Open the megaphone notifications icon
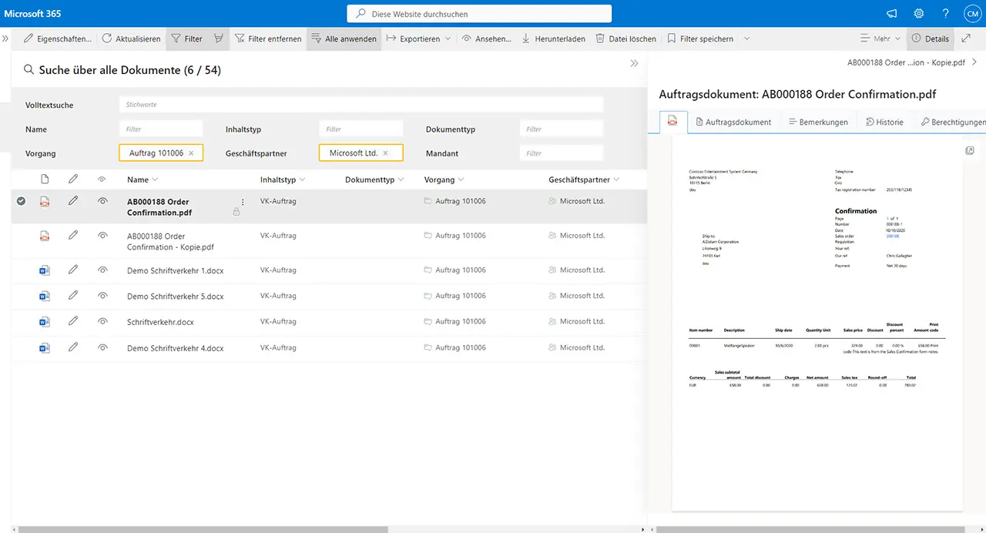This screenshot has height=533, width=986. coord(892,14)
